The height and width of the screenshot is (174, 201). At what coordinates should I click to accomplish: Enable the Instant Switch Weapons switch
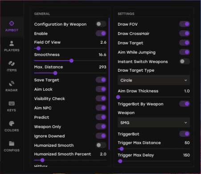185,61
